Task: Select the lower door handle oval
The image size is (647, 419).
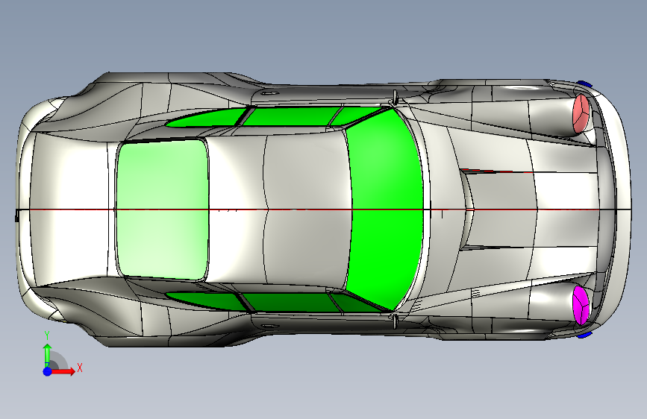Action: (269, 326)
